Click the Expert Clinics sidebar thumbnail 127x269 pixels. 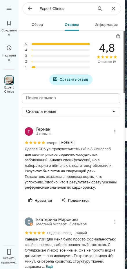tap(9, 80)
